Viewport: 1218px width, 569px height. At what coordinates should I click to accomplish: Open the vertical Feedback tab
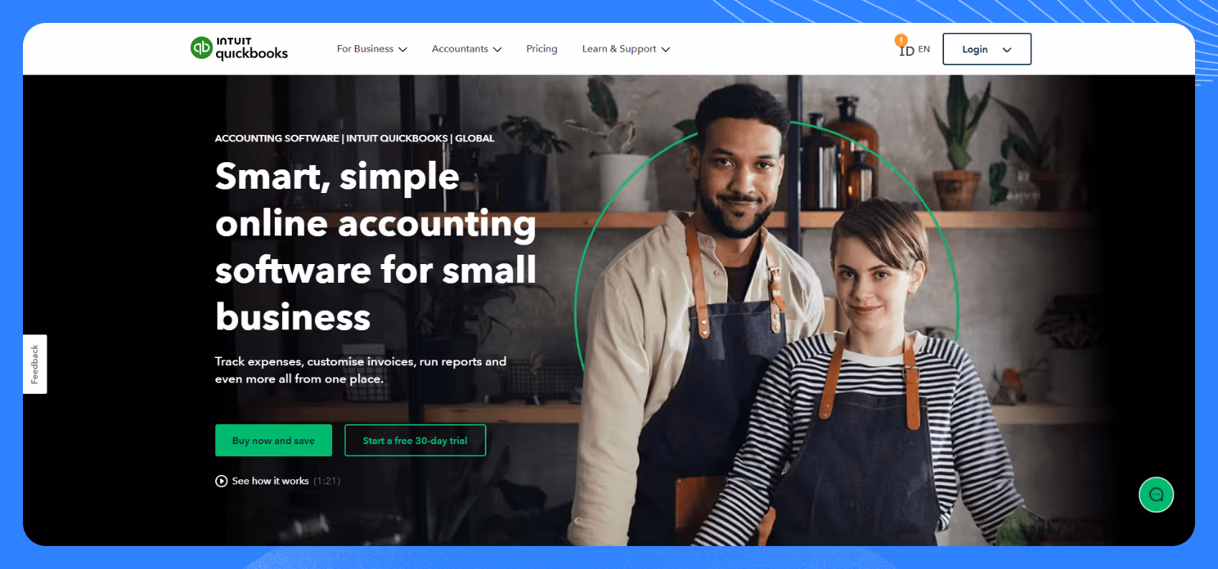pos(34,364)
